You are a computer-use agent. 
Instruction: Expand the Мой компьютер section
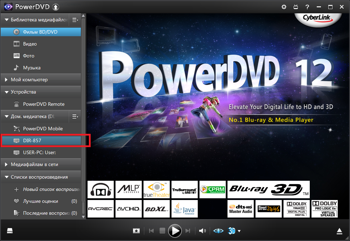6,80
